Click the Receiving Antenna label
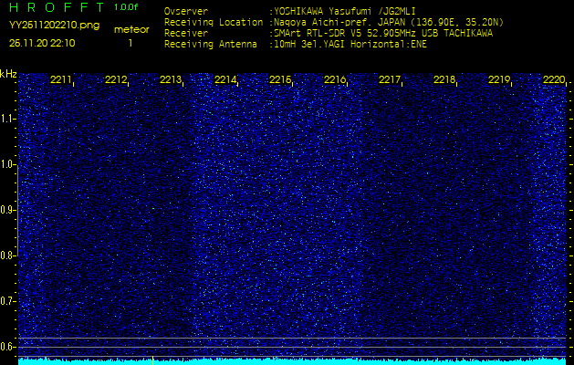The width and height of the screenshot is (574, 365). coord(211,45)
